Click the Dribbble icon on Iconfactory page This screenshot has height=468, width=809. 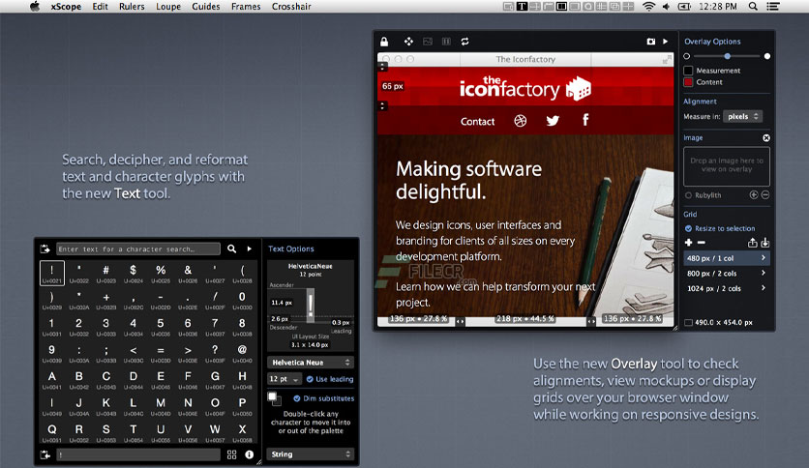(520, 121)
